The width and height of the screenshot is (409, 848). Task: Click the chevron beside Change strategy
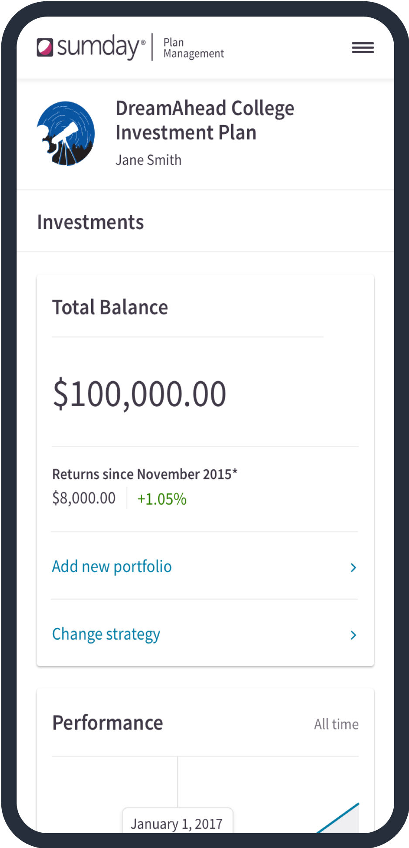click(x=353, y=635)
